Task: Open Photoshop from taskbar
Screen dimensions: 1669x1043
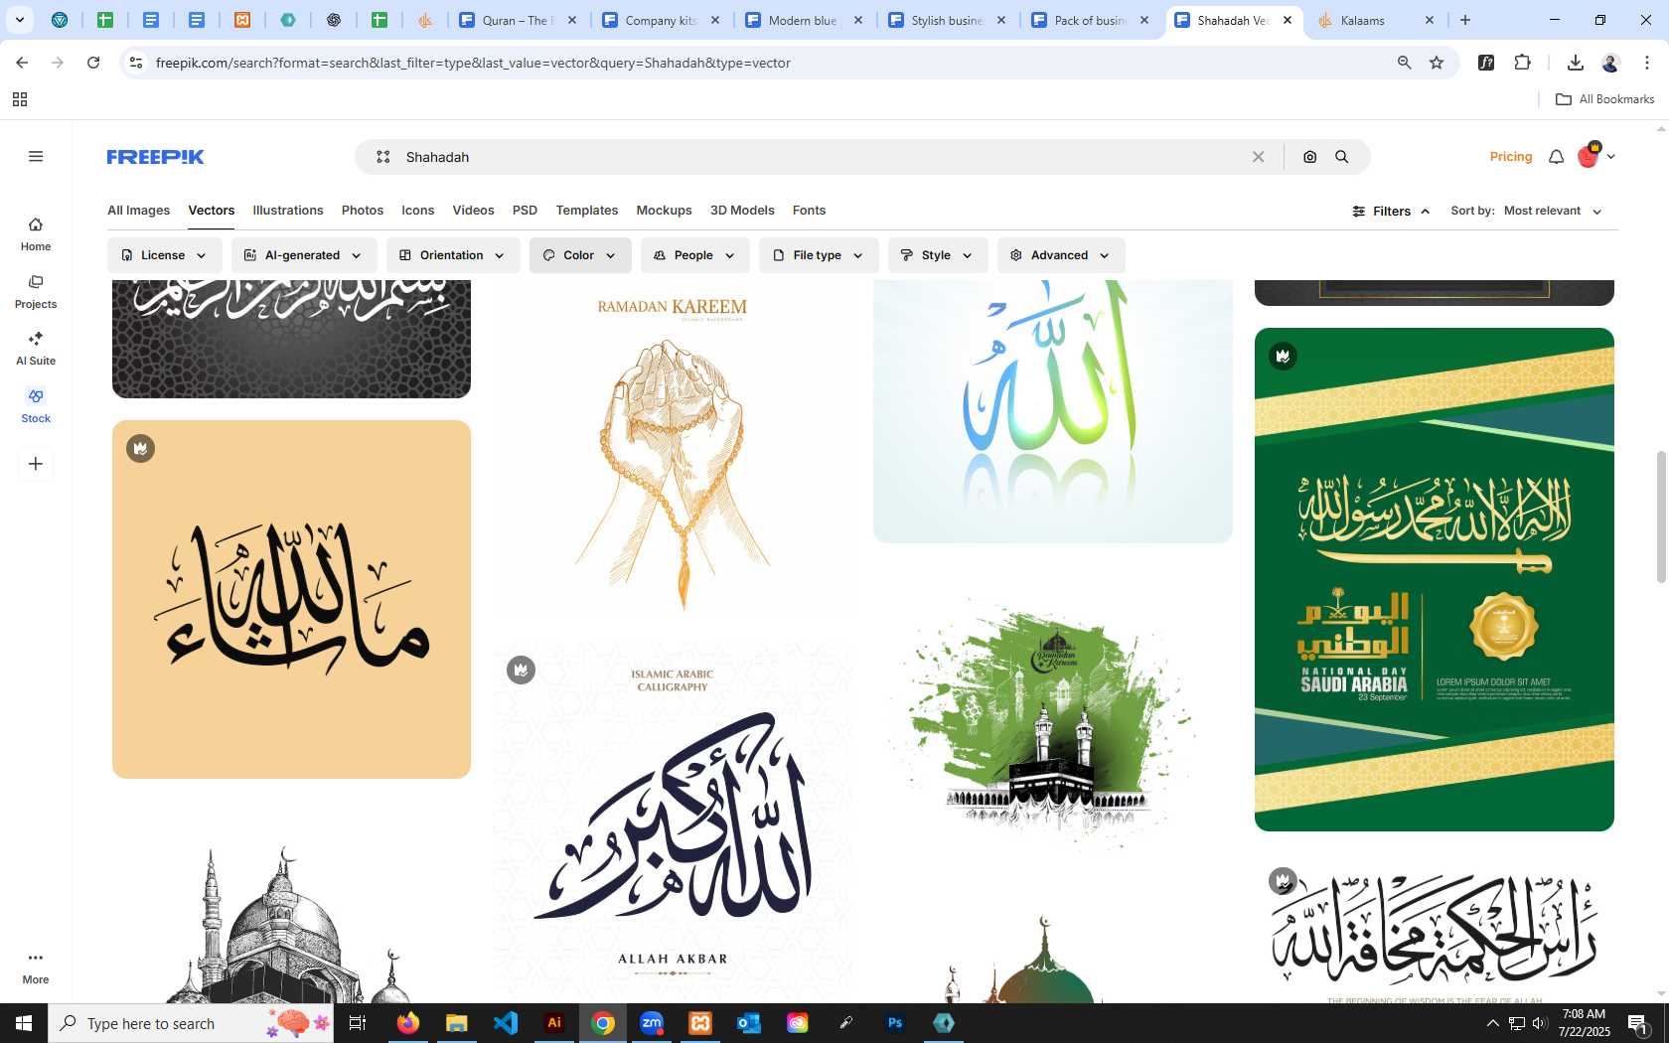Action: click(x=895, y=1023)
